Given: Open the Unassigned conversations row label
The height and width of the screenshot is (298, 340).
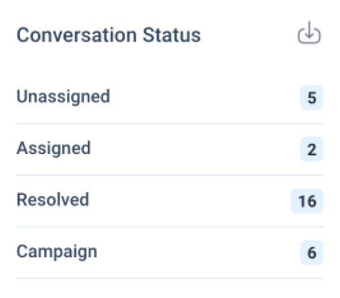Looking at the screenshot, I should coord(63,96).
